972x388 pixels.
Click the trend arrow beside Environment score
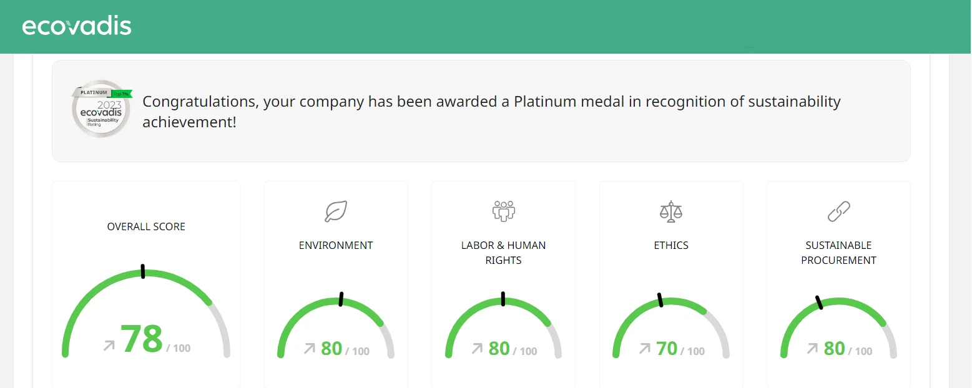[309, 349]
